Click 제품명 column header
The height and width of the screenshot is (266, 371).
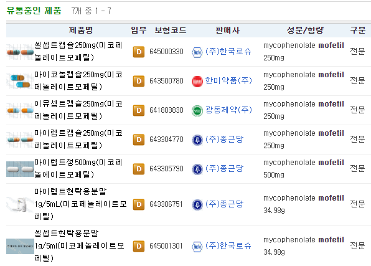tap(81, 30)
